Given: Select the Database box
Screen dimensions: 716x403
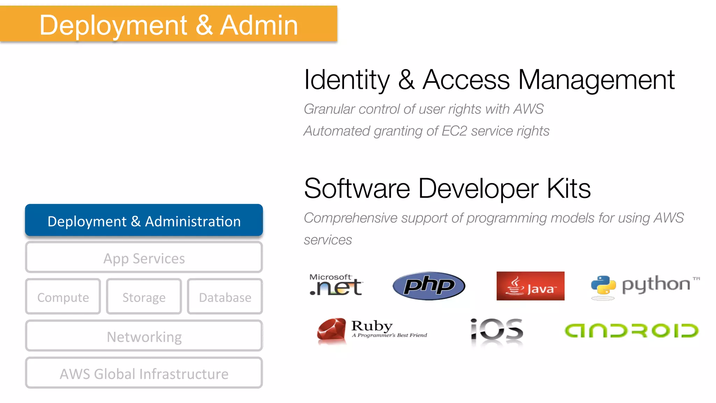Looking at the screenshot, I should [225, 297].
